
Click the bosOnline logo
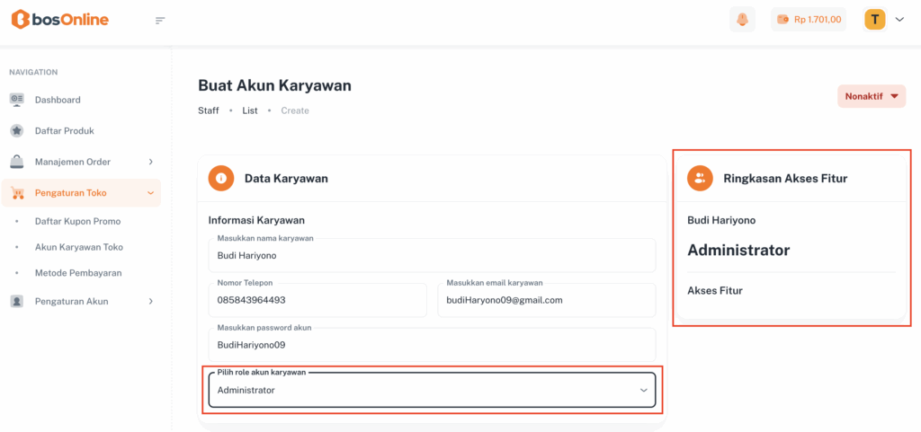pyautogui.click(x=59, y=19)
